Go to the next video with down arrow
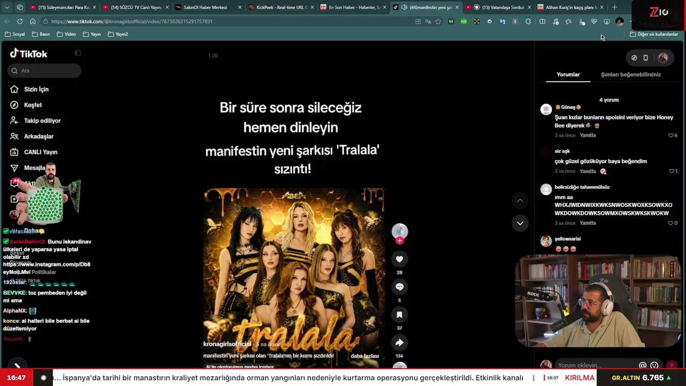Viewport: 686px width, 386px height. tap(520, 223)
